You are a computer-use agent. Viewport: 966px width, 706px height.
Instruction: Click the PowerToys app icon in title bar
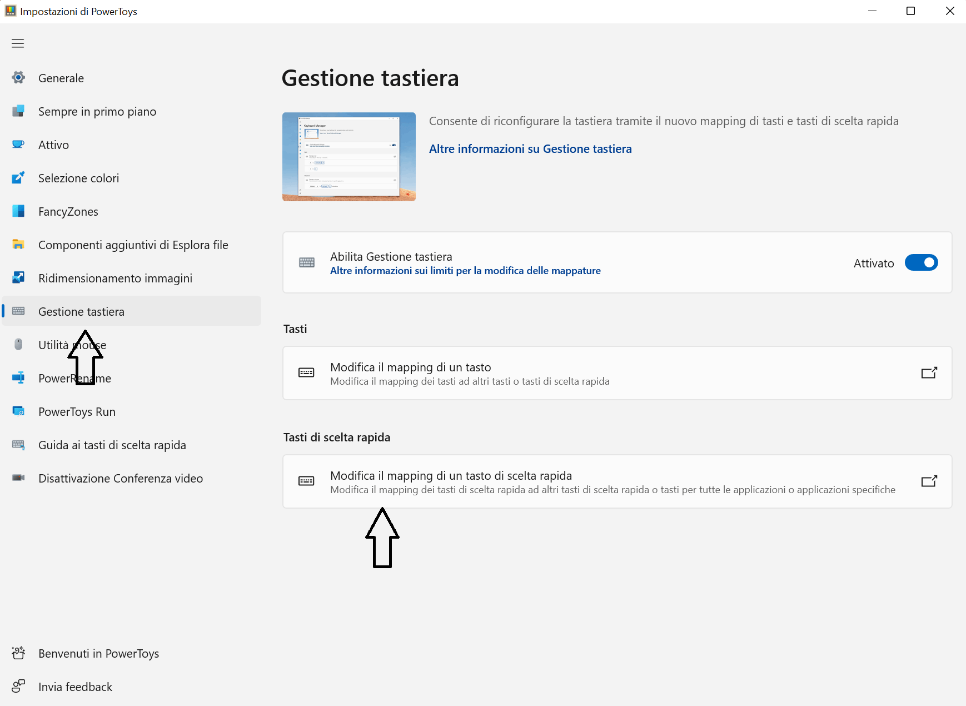pos(11,11)
